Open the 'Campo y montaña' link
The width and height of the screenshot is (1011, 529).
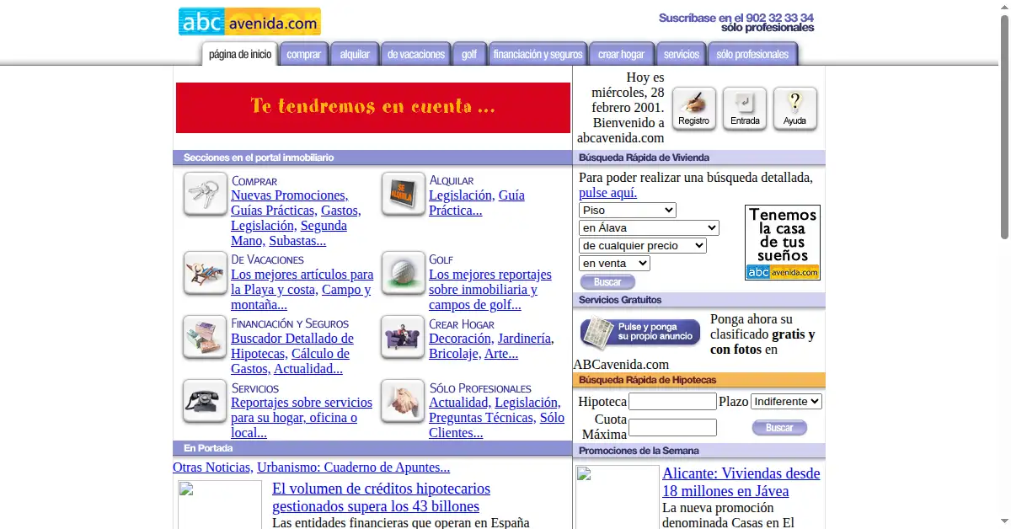pos(301,297)
